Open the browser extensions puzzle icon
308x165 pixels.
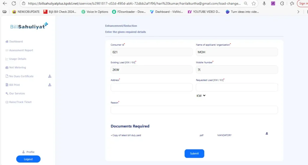282,4
